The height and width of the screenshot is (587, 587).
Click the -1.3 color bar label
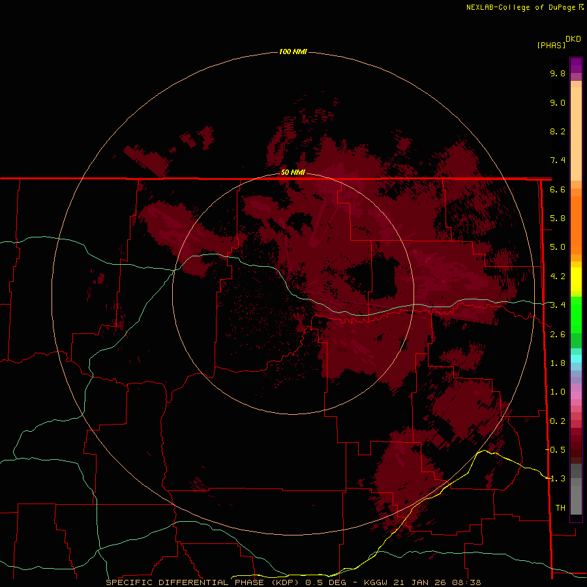555,479
